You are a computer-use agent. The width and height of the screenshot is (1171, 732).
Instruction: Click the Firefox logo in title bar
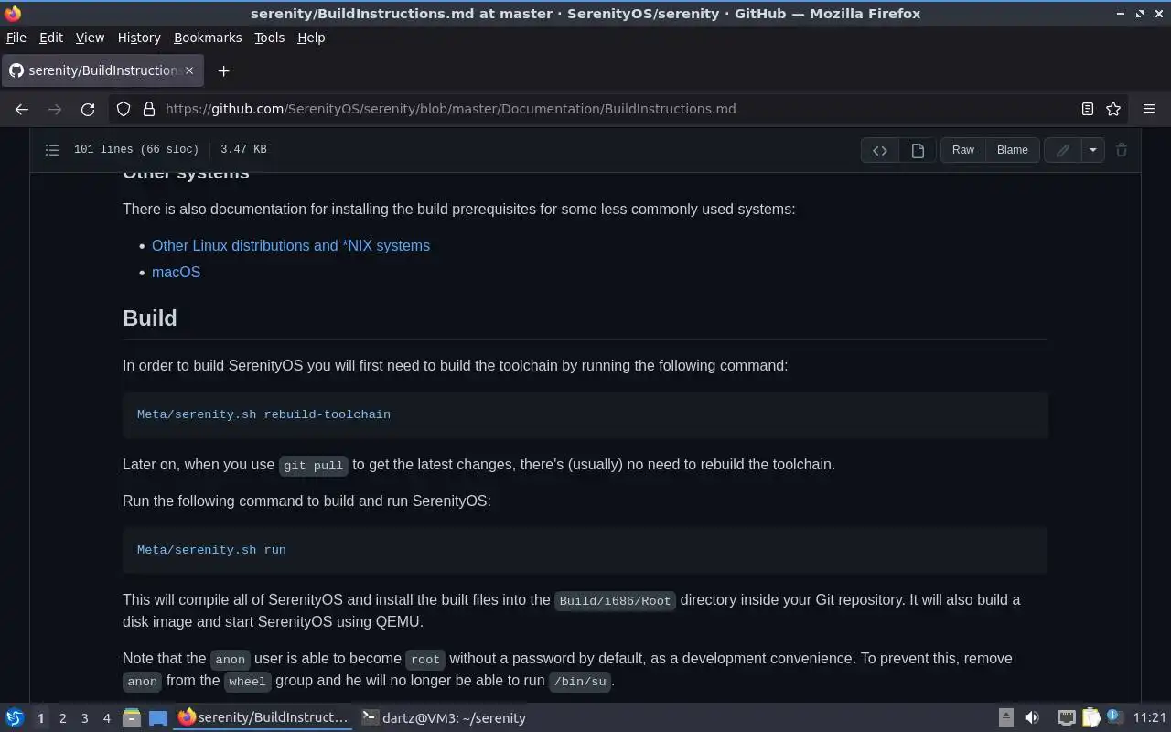(13, 14)
